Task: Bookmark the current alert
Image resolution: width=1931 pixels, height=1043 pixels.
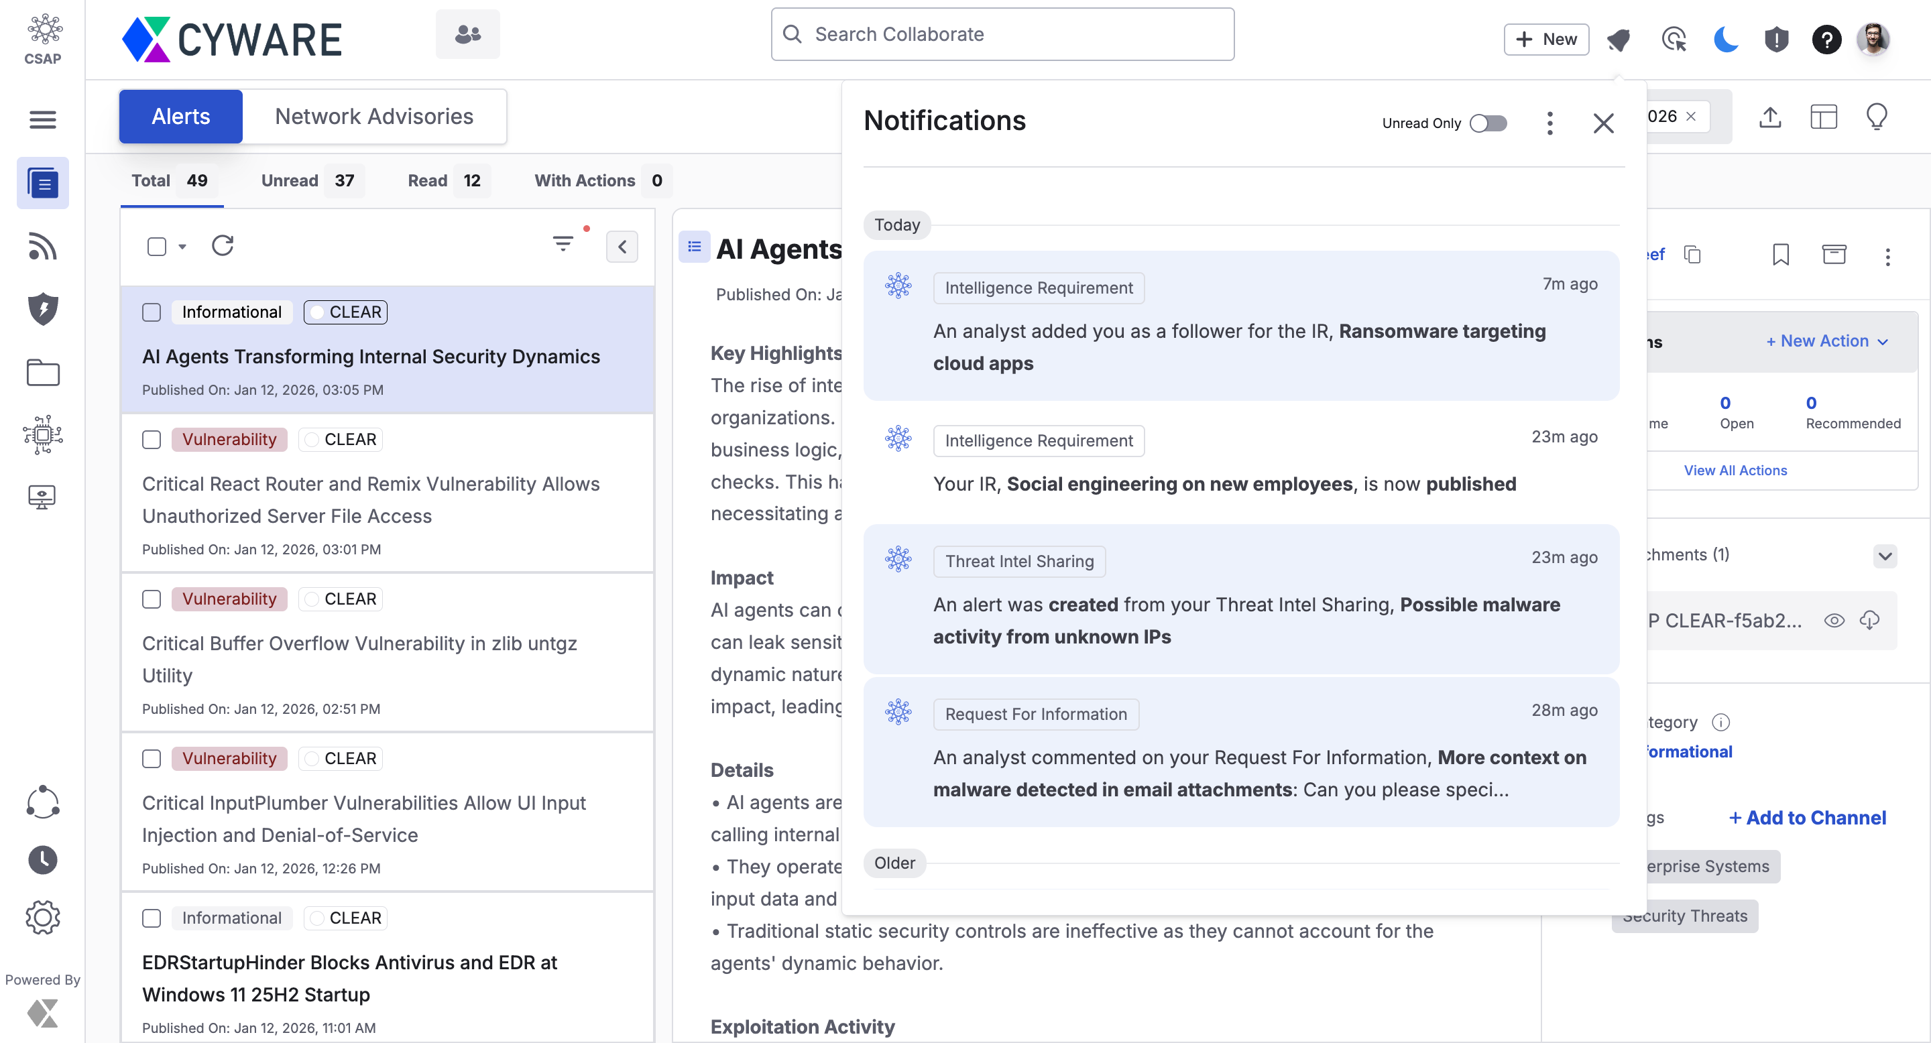Action: click(1780, 255)
